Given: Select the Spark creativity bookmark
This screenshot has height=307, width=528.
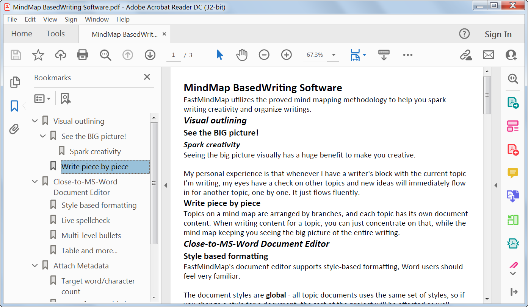Looking at the screenshot, I should tap(95, 151).
